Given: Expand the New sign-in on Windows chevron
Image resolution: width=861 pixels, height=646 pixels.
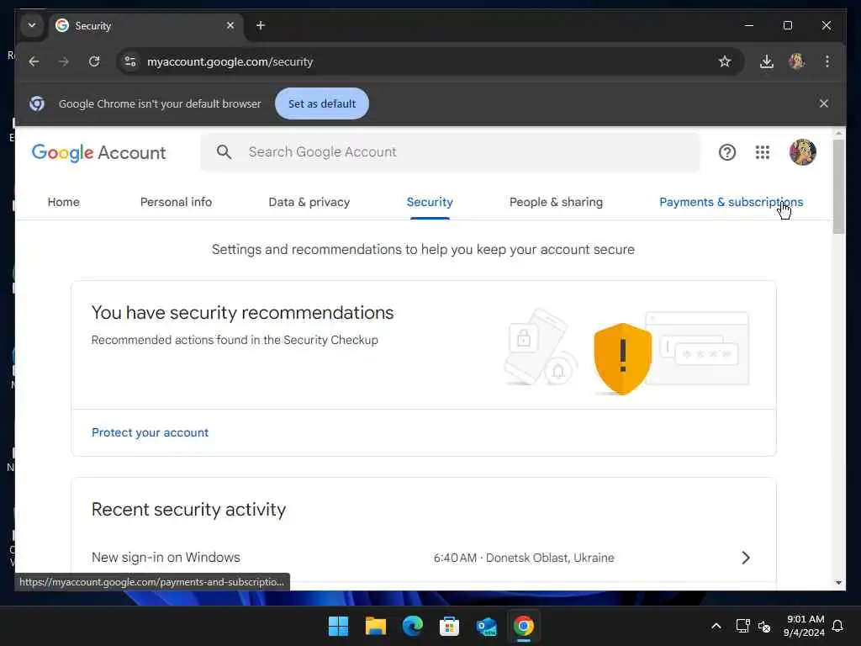Looking at the screenshot, I should coord(745,558).
